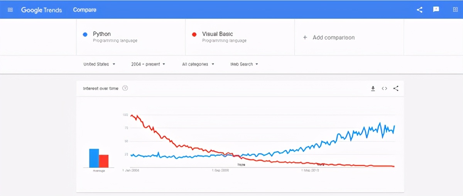Image resolution: width=463 pixels, height=196 pixels.
Task: Select the Compare header label
Action: (x=84, y=10)
